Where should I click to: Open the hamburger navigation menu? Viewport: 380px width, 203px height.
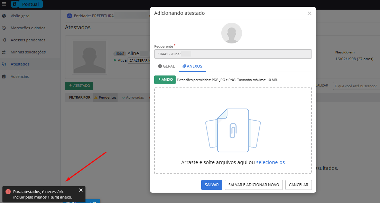[4, 4]
